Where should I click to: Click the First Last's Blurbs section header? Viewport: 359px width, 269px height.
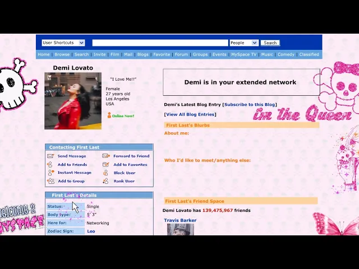242,125
